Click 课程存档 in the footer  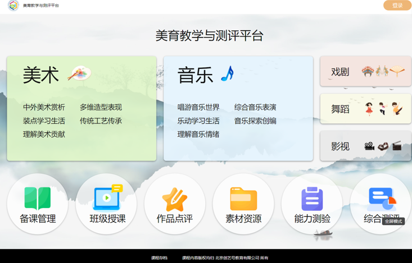159,258
